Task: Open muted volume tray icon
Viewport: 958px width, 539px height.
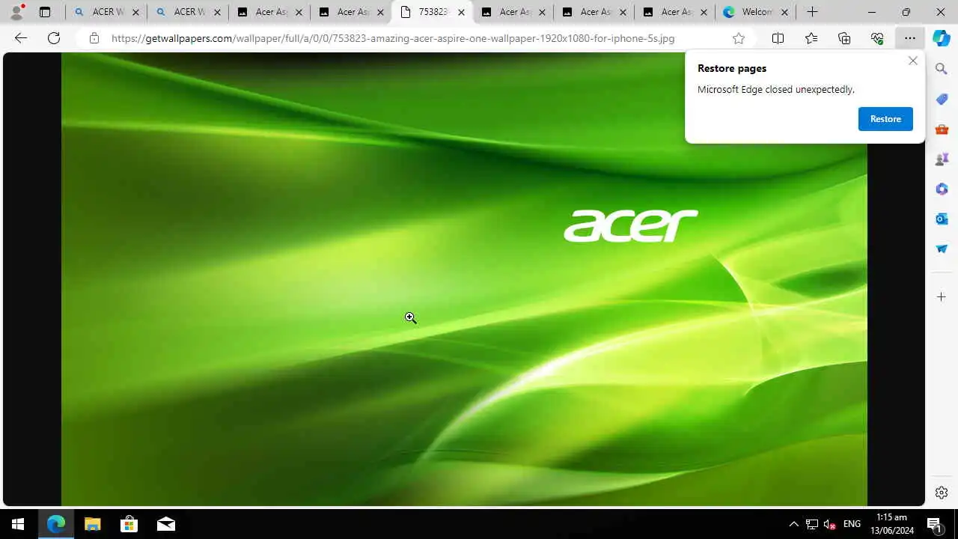Action: [x=829, y=524]
